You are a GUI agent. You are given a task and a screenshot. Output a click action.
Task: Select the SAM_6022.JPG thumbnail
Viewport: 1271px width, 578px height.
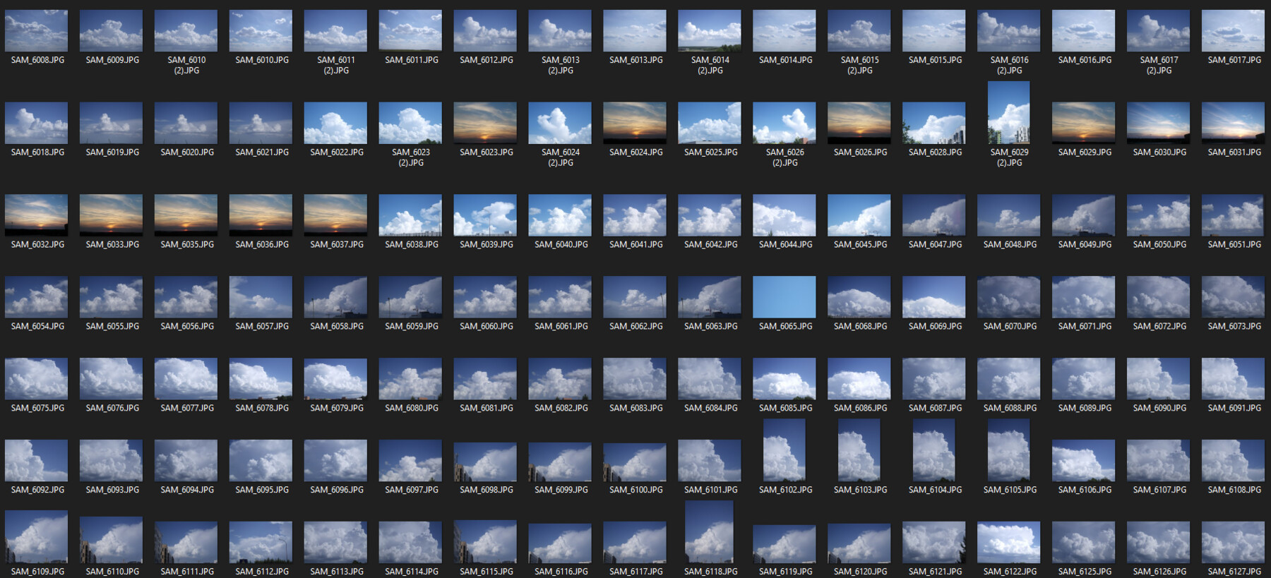tap(336, 123)
